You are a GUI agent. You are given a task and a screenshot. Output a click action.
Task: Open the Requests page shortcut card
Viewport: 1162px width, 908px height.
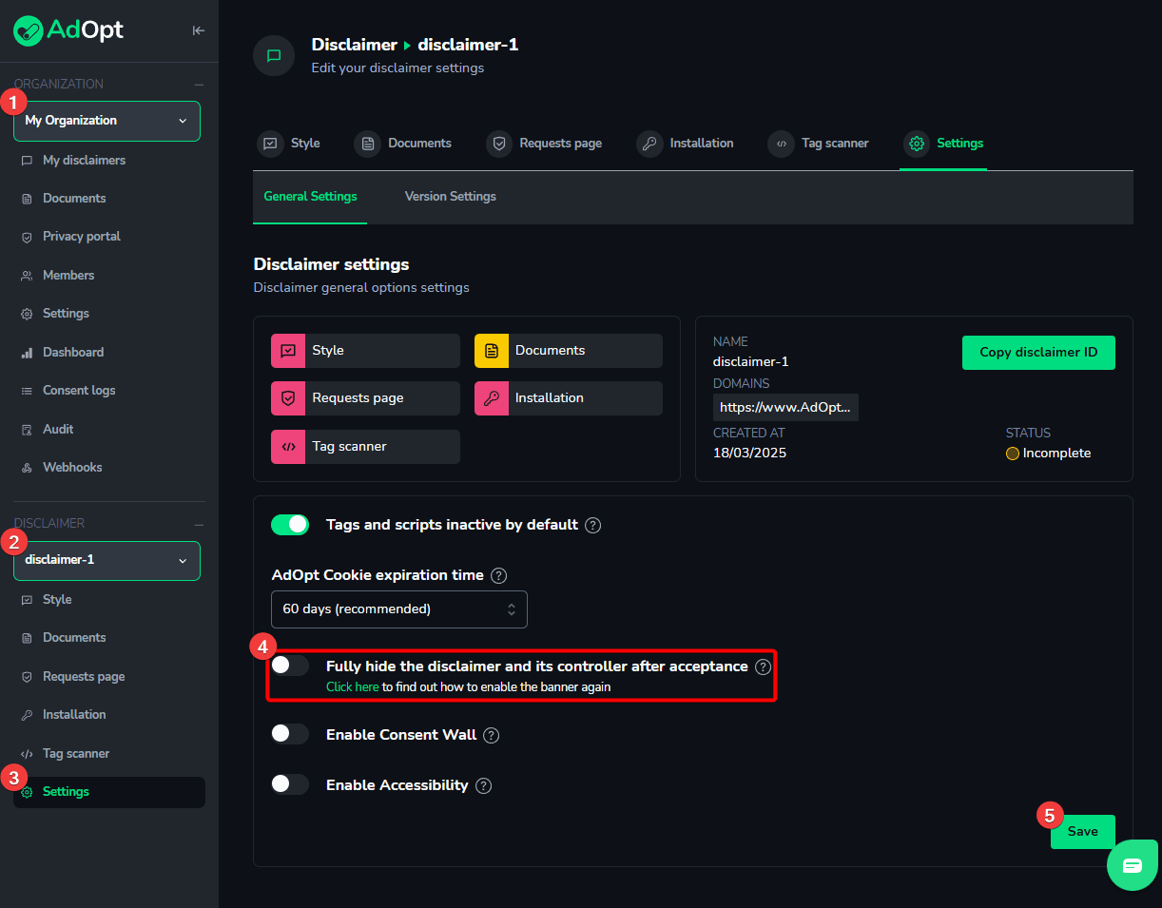pos(365,398)
